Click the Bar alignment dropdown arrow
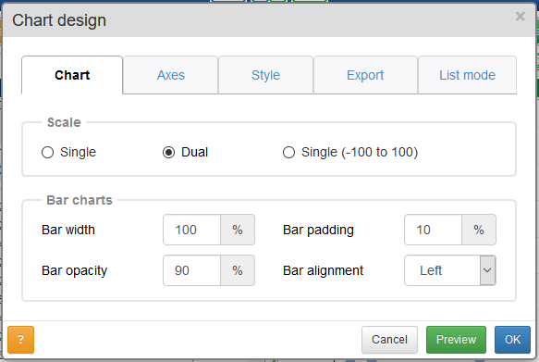The image size is (539, 362). pyautogui.click(x=487, y=270)
